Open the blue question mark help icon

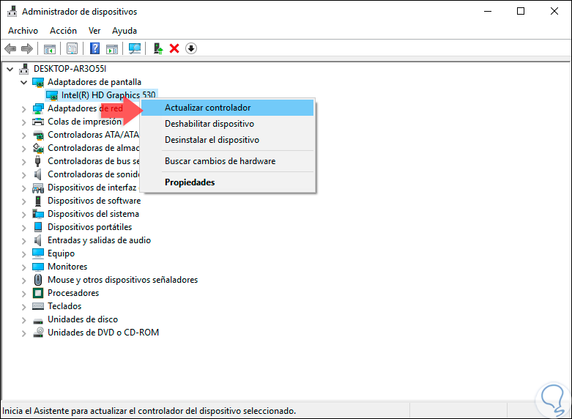[x=94, y=48]
